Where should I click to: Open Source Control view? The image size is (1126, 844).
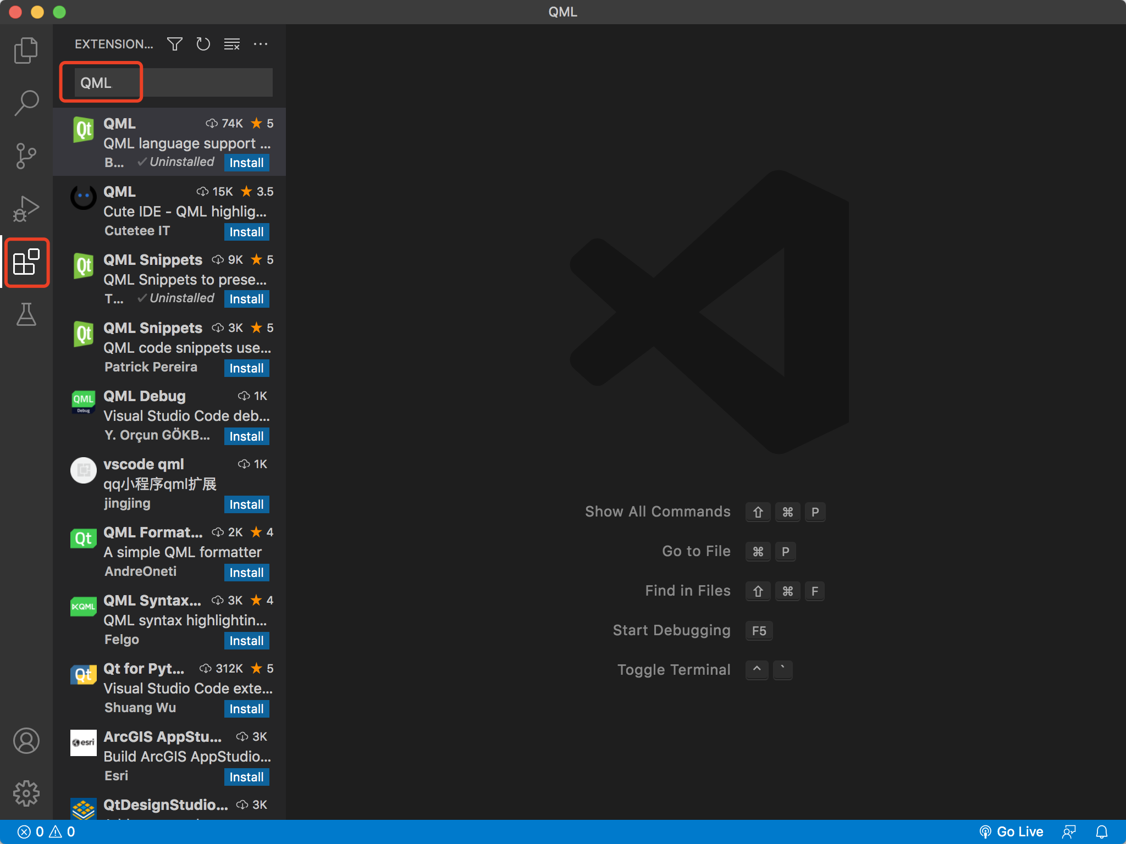tap(26, 156)
